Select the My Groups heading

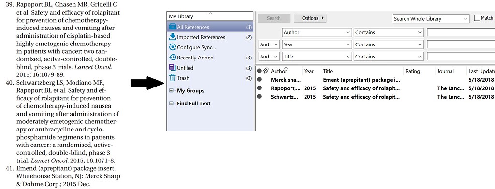click(x=190, y=90)
